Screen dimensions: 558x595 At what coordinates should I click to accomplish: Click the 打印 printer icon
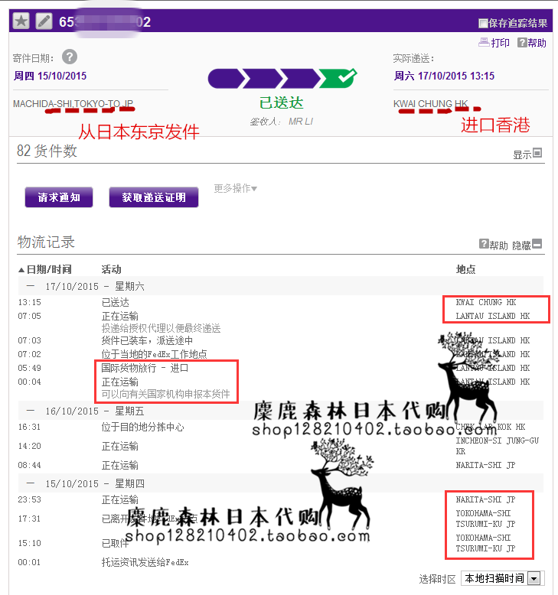tap(484, 43)
